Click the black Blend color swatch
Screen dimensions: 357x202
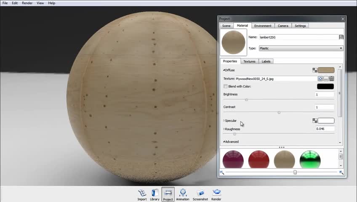[x=325, y=86]
